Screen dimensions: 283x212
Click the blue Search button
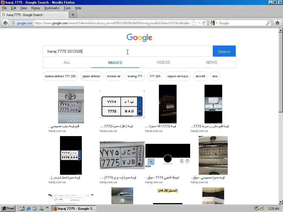pos(224,51)
